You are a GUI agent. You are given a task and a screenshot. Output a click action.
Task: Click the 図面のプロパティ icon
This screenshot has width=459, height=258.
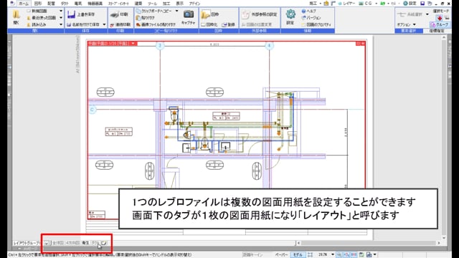tap(303, 25)
